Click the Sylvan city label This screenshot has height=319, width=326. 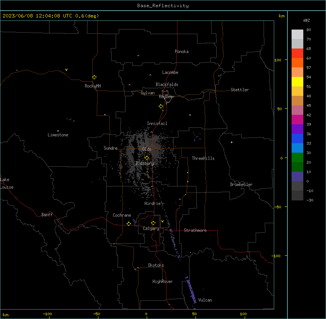click(147, 93)
